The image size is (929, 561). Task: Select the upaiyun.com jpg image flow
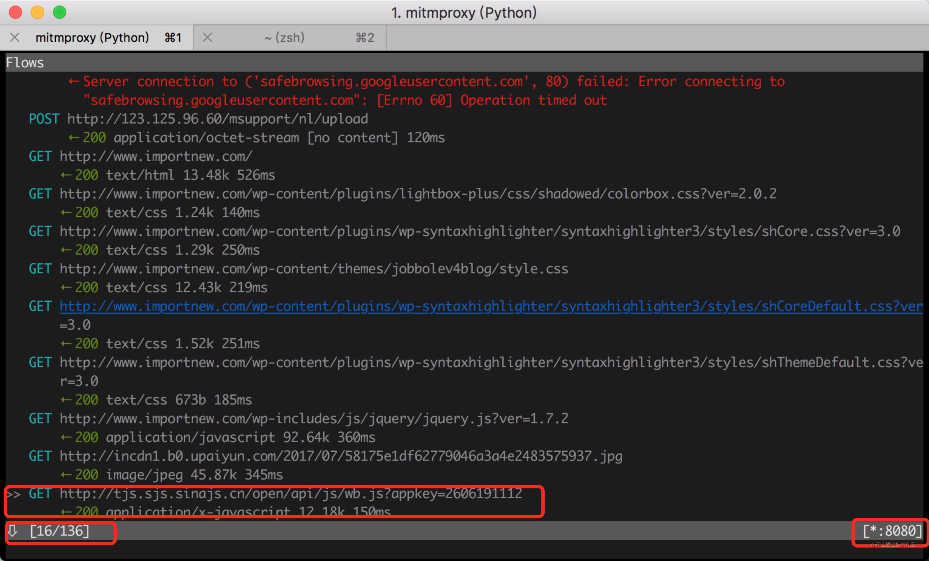(x=341, y=456)
